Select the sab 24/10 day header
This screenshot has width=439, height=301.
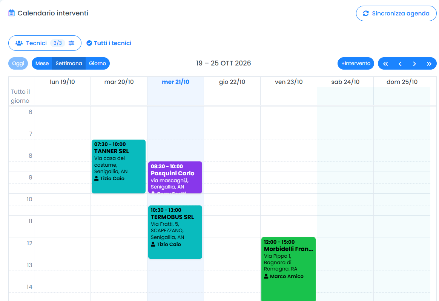(345, 82)
